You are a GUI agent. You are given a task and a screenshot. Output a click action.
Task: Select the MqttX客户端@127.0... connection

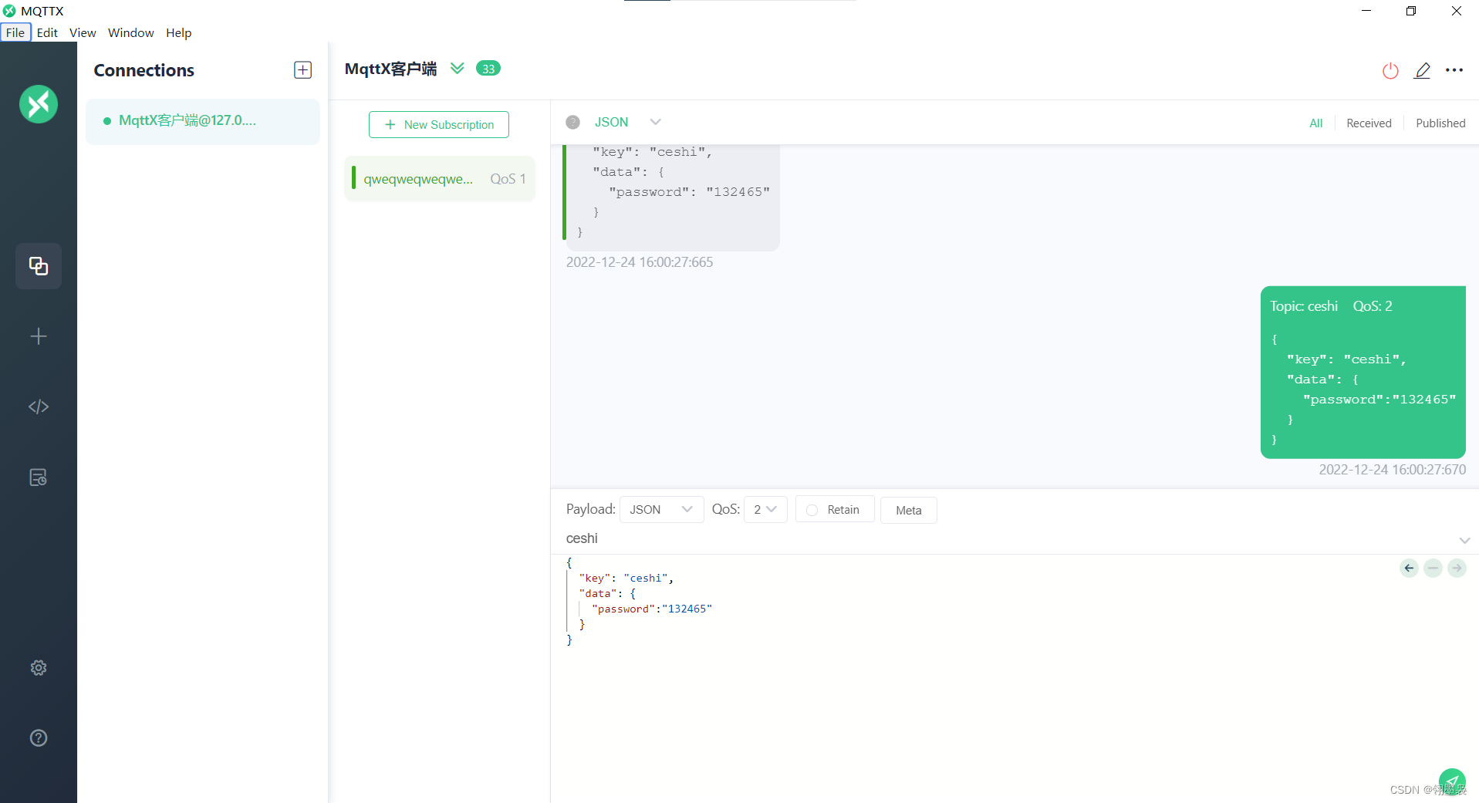(x=202, y=121)
